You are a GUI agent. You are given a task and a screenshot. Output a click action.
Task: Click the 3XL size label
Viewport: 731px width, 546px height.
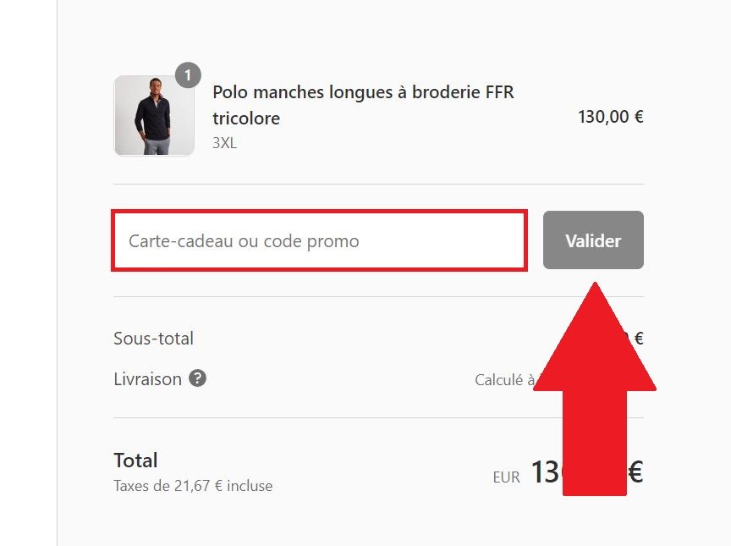tap(224, 143)
